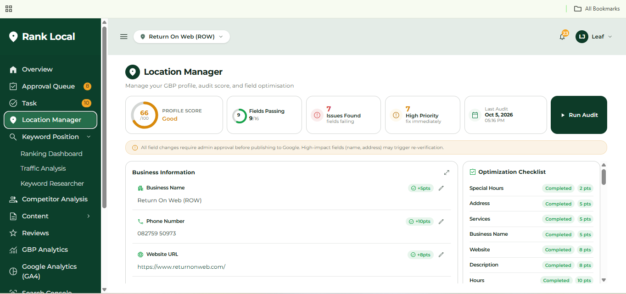Click the Completed badge for Services
Screen dimensions: 626x294
(x=558, y=219)
